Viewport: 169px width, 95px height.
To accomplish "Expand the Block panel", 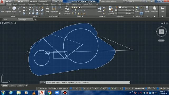I will click(102, 16).
